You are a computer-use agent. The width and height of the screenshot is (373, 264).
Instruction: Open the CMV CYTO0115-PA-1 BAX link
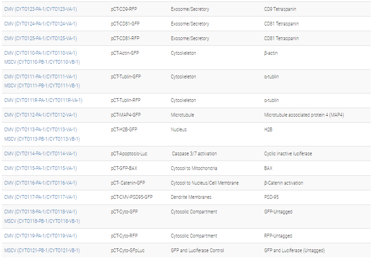[40, 168]
